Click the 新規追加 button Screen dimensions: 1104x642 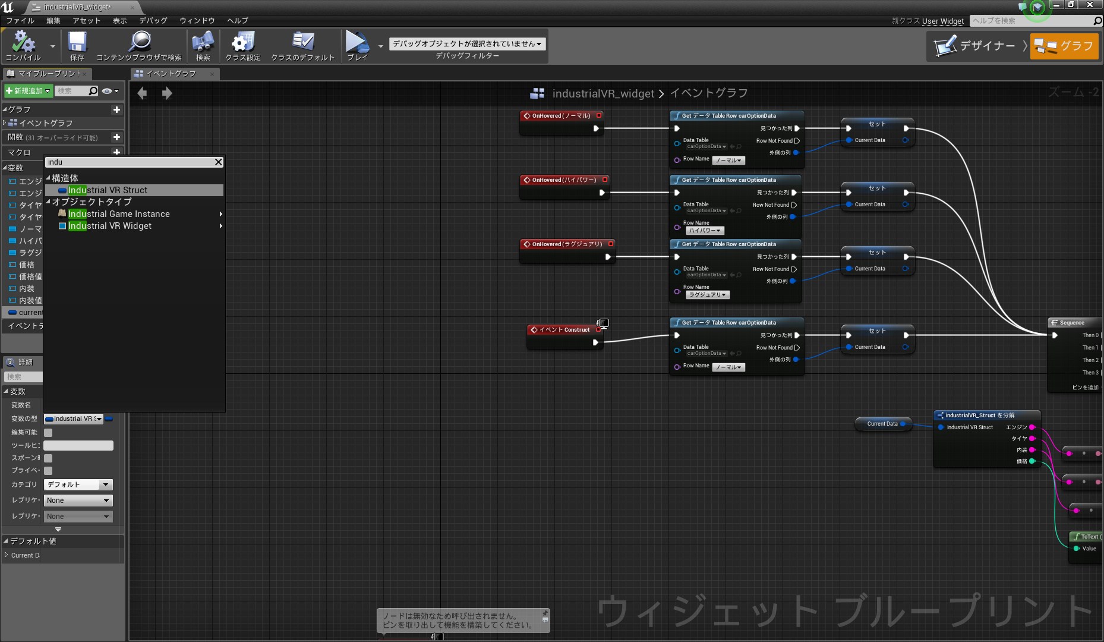[28, 91]
